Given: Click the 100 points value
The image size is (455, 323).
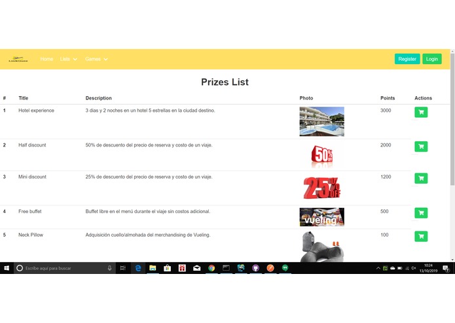Looking at the screenshot, I should tap(384, 235).
